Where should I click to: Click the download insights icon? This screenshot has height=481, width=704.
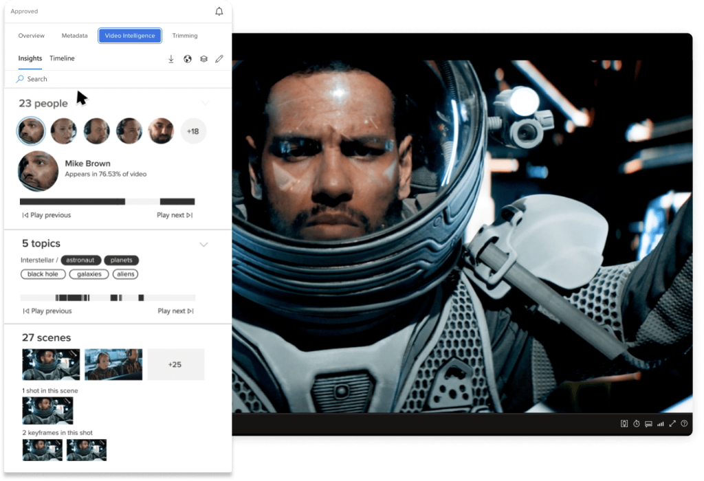click(171, 59)
